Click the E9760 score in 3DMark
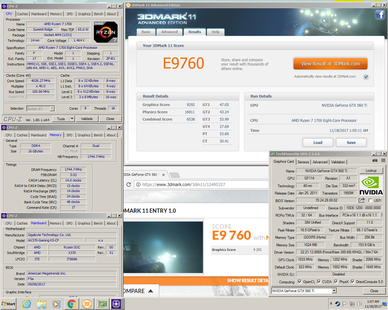This screenshot has width=388, height=310. (x=183, y=63)
